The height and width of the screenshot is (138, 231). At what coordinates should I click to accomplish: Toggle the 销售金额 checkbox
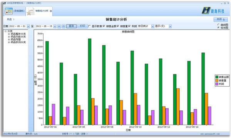pos(104,26)
